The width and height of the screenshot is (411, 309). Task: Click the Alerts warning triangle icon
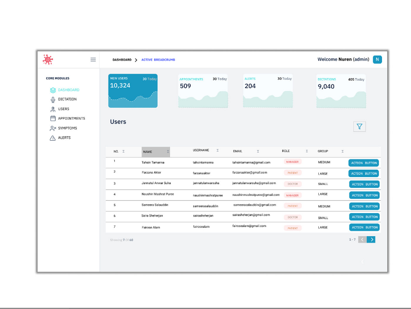(x=53, y=138)
